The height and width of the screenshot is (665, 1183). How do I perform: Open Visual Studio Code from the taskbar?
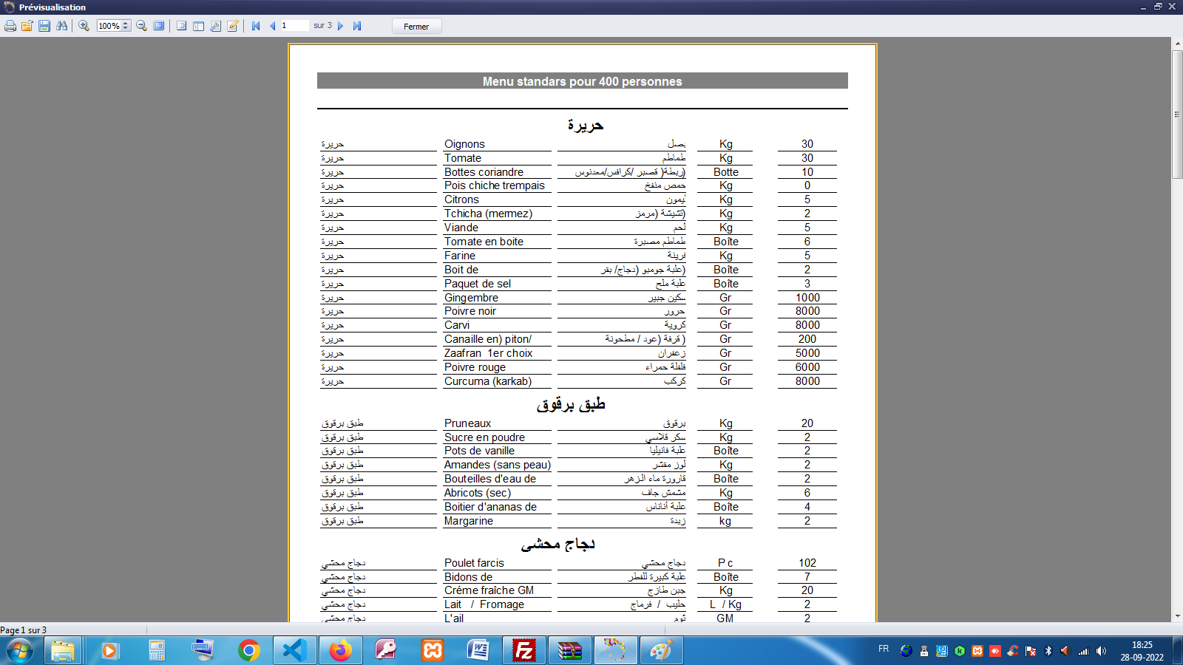click(x=294, y=650)
